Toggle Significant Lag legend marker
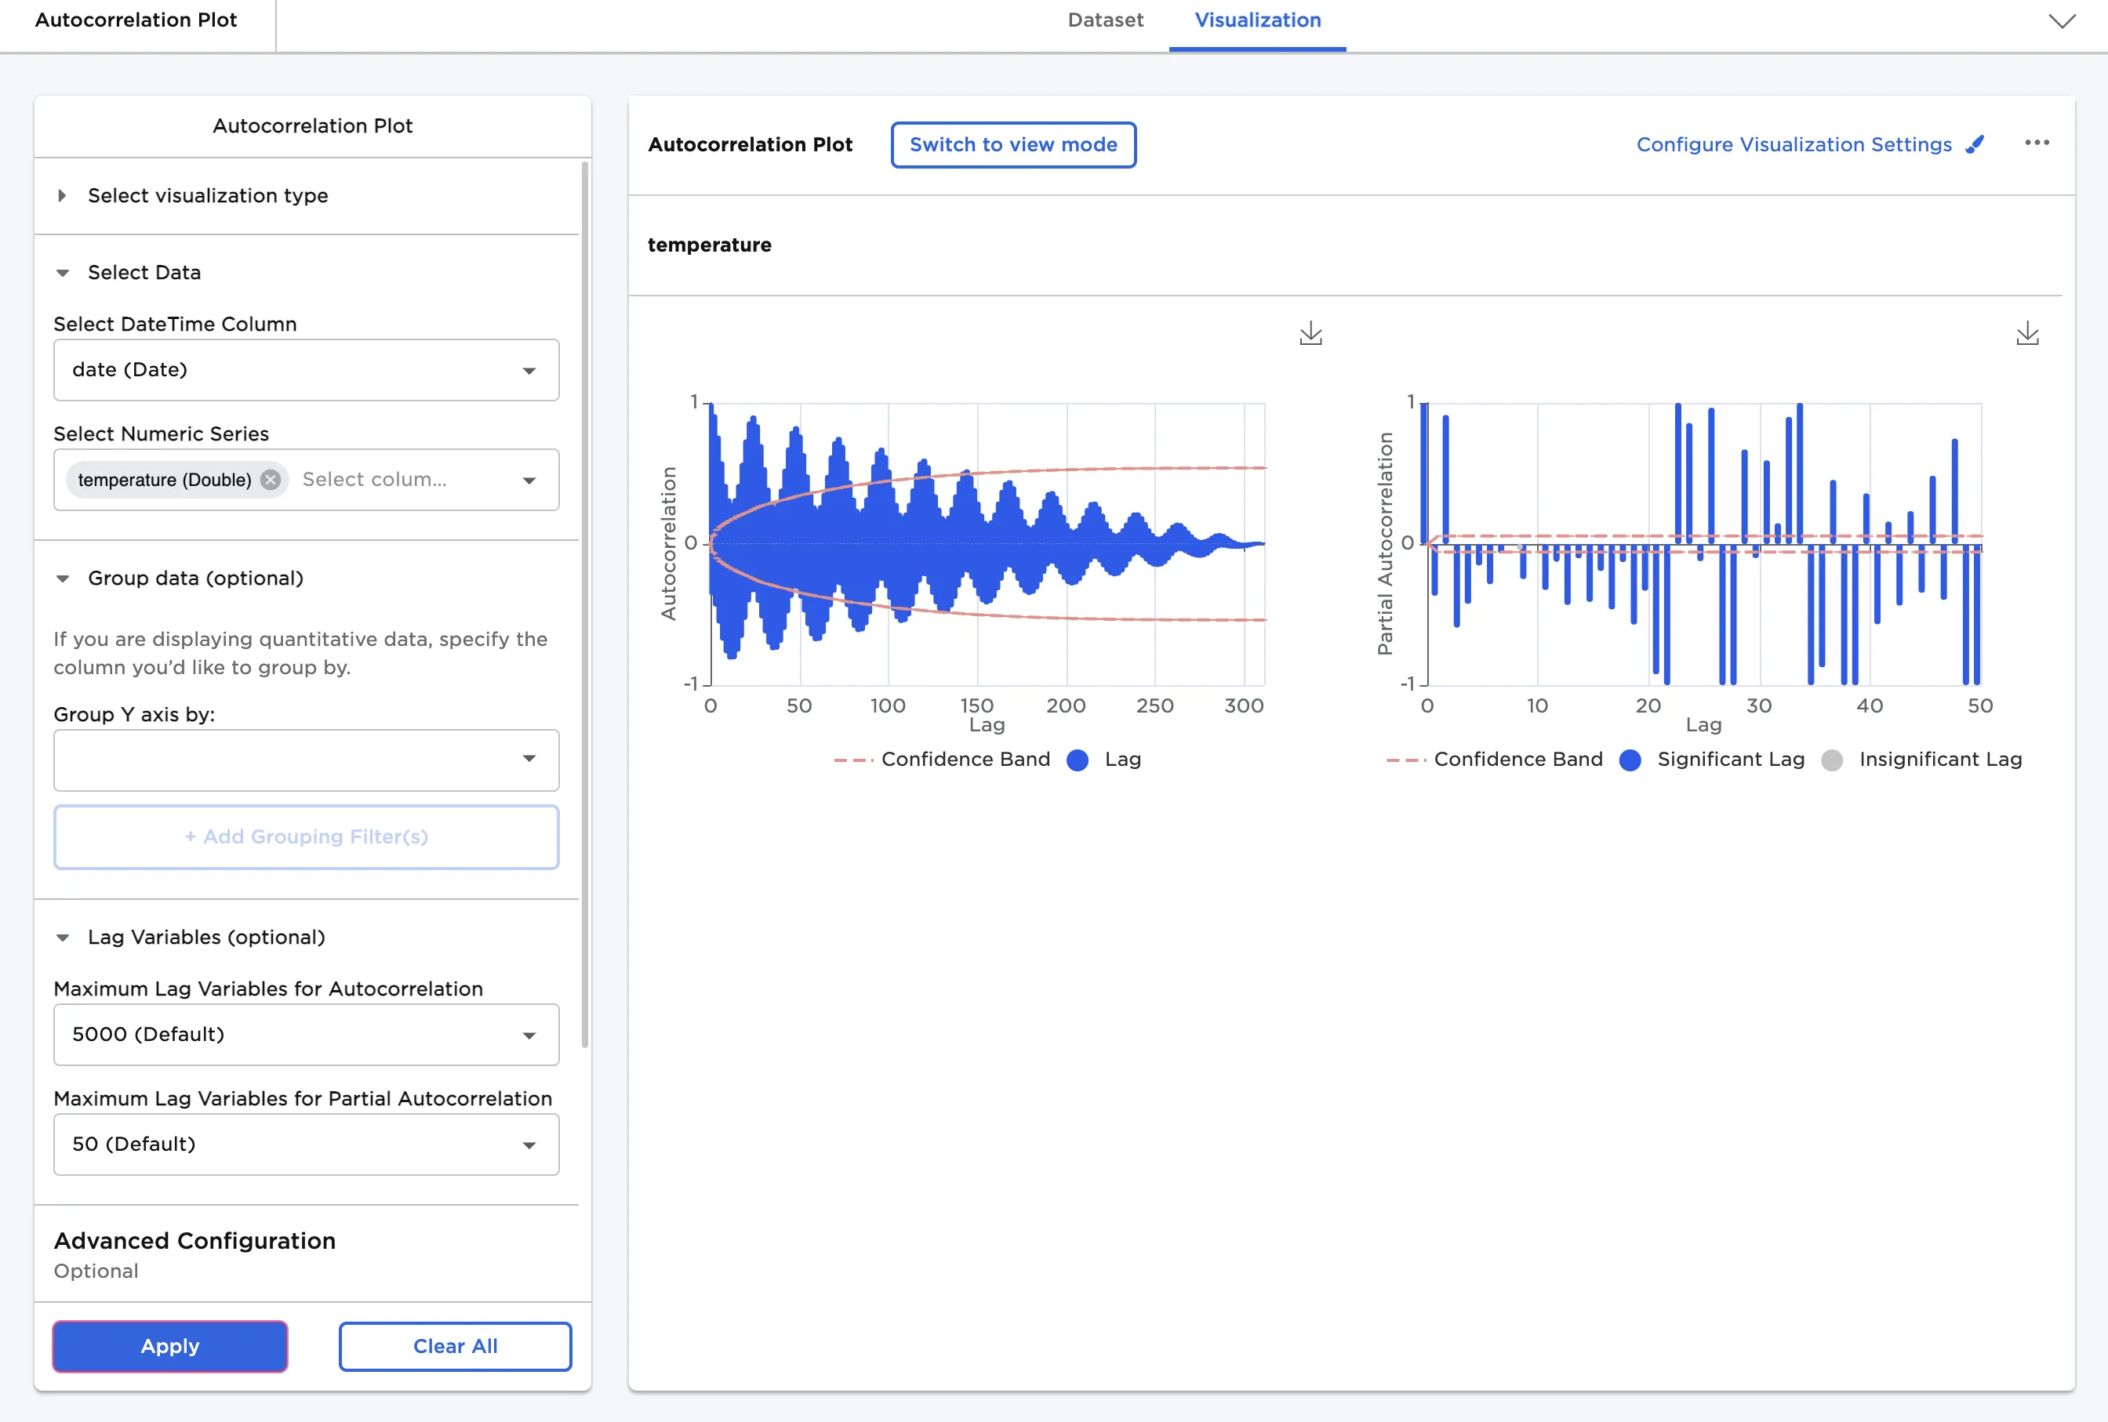This screenshot has height=1422, width=2108. (x=1630, y=760)
